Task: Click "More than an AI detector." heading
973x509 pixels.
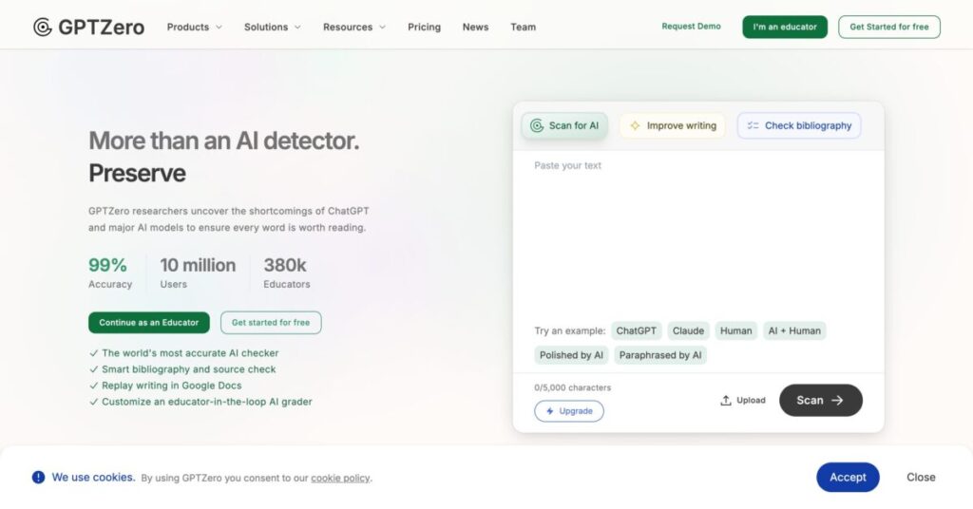Action: [224, 141]
